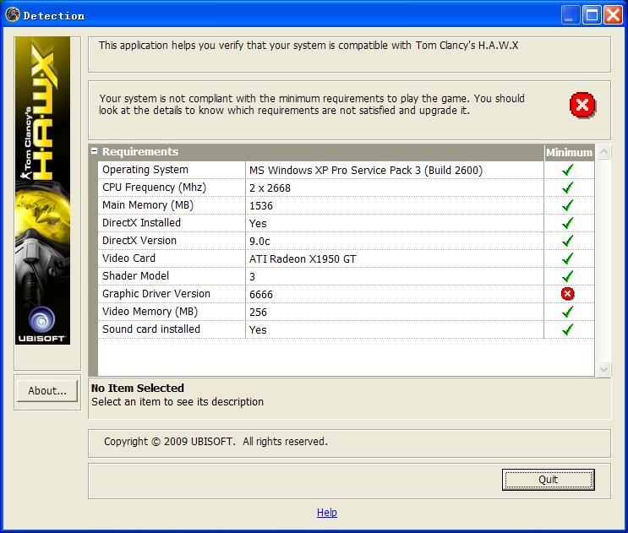Maximize the Detection window
This screenshot has width=628, height=533.
592,15
